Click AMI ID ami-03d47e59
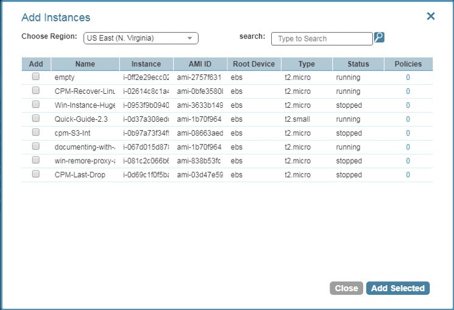Image resolution: width=454 pixels, height=310 pixels. pyautogui.click(x=200, y=175)
